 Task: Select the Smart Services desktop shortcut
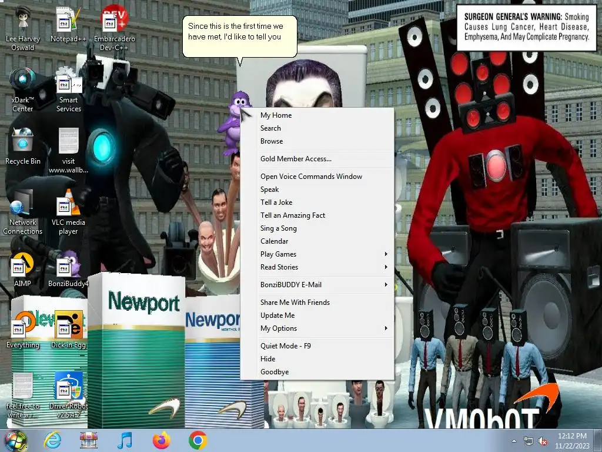(68, 90)
